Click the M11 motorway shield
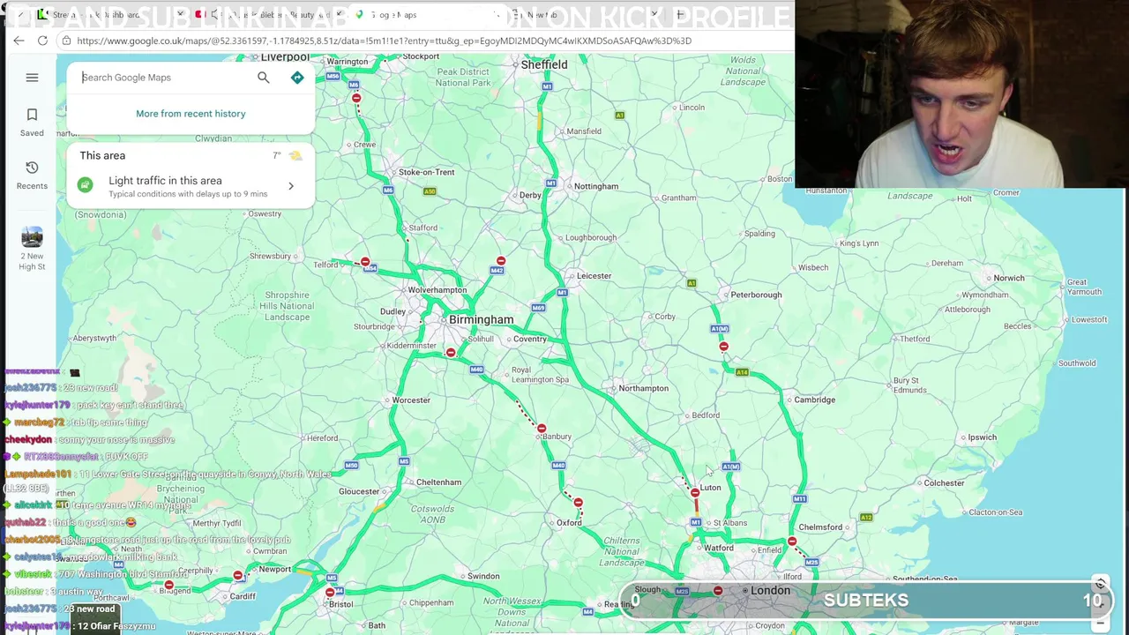 click(799, 499)
